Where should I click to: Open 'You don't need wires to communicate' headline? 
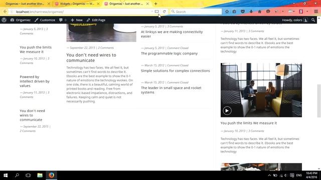[91, 57]
